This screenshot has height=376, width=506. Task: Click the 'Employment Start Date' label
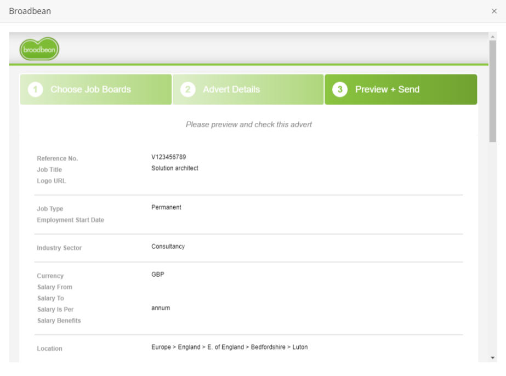tap(70, 220)
